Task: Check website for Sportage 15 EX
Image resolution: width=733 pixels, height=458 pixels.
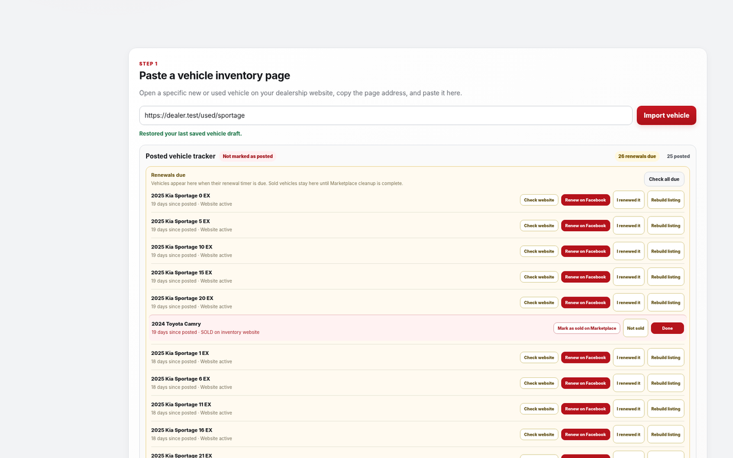Action: (539, 277)
